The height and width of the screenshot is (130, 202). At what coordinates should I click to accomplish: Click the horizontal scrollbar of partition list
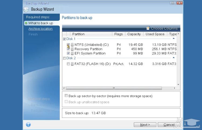(114, 88)
